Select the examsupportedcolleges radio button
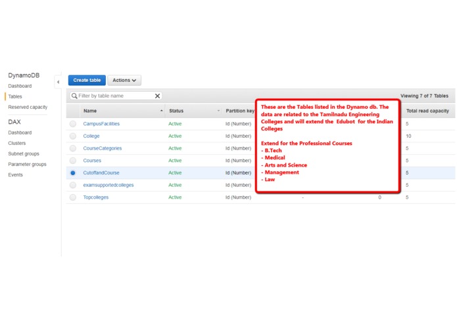 [x=73, y=185]
